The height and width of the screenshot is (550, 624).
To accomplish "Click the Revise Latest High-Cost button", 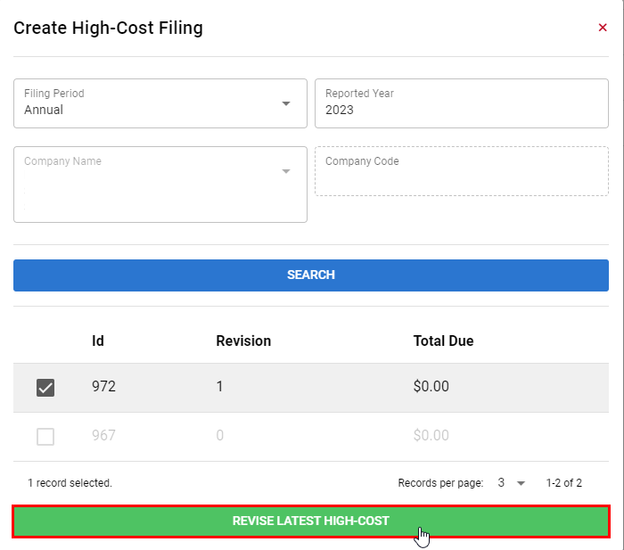I will click(311, 521).
